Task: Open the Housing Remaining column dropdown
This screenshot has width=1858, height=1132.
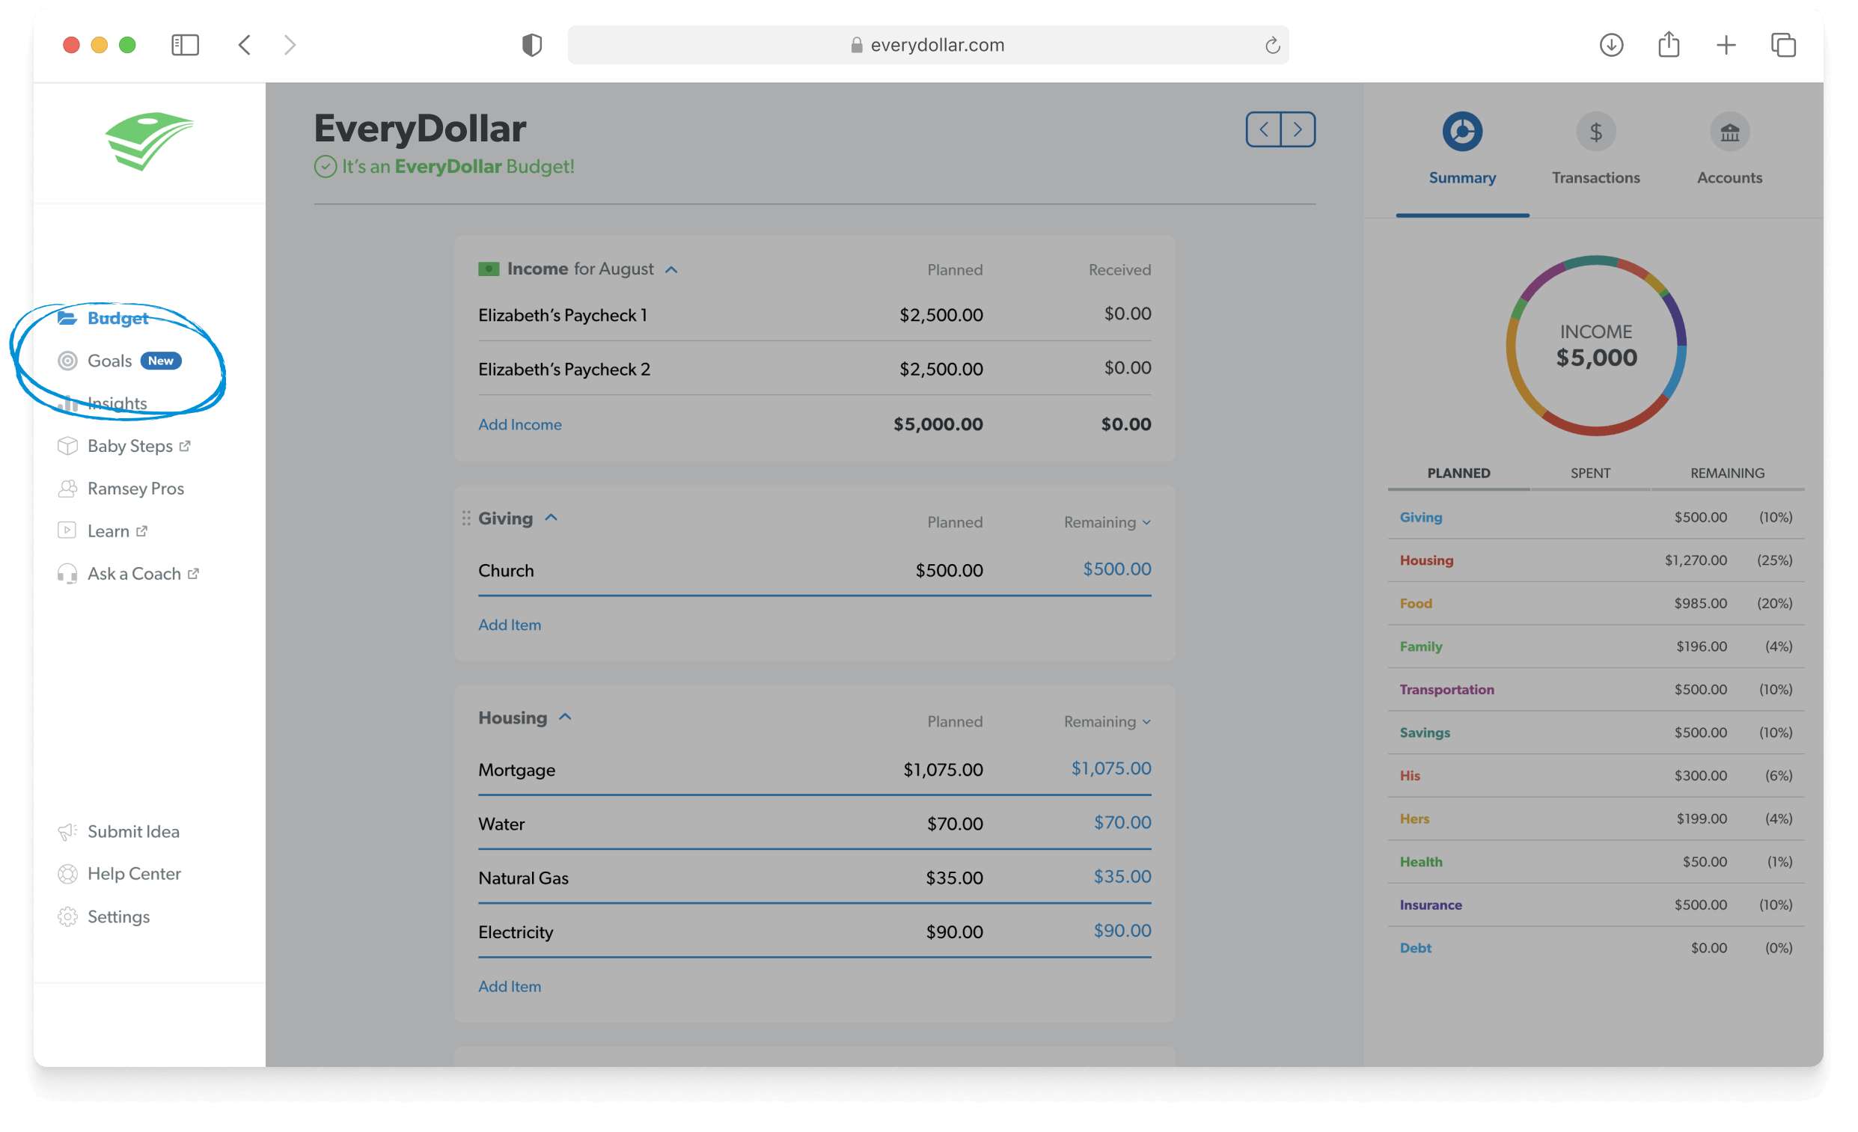Action: coord(1107,722)
